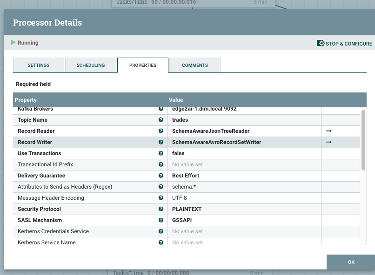Select the Properties tab
This screenshot has width=375, height=275.
coord(143,65)
